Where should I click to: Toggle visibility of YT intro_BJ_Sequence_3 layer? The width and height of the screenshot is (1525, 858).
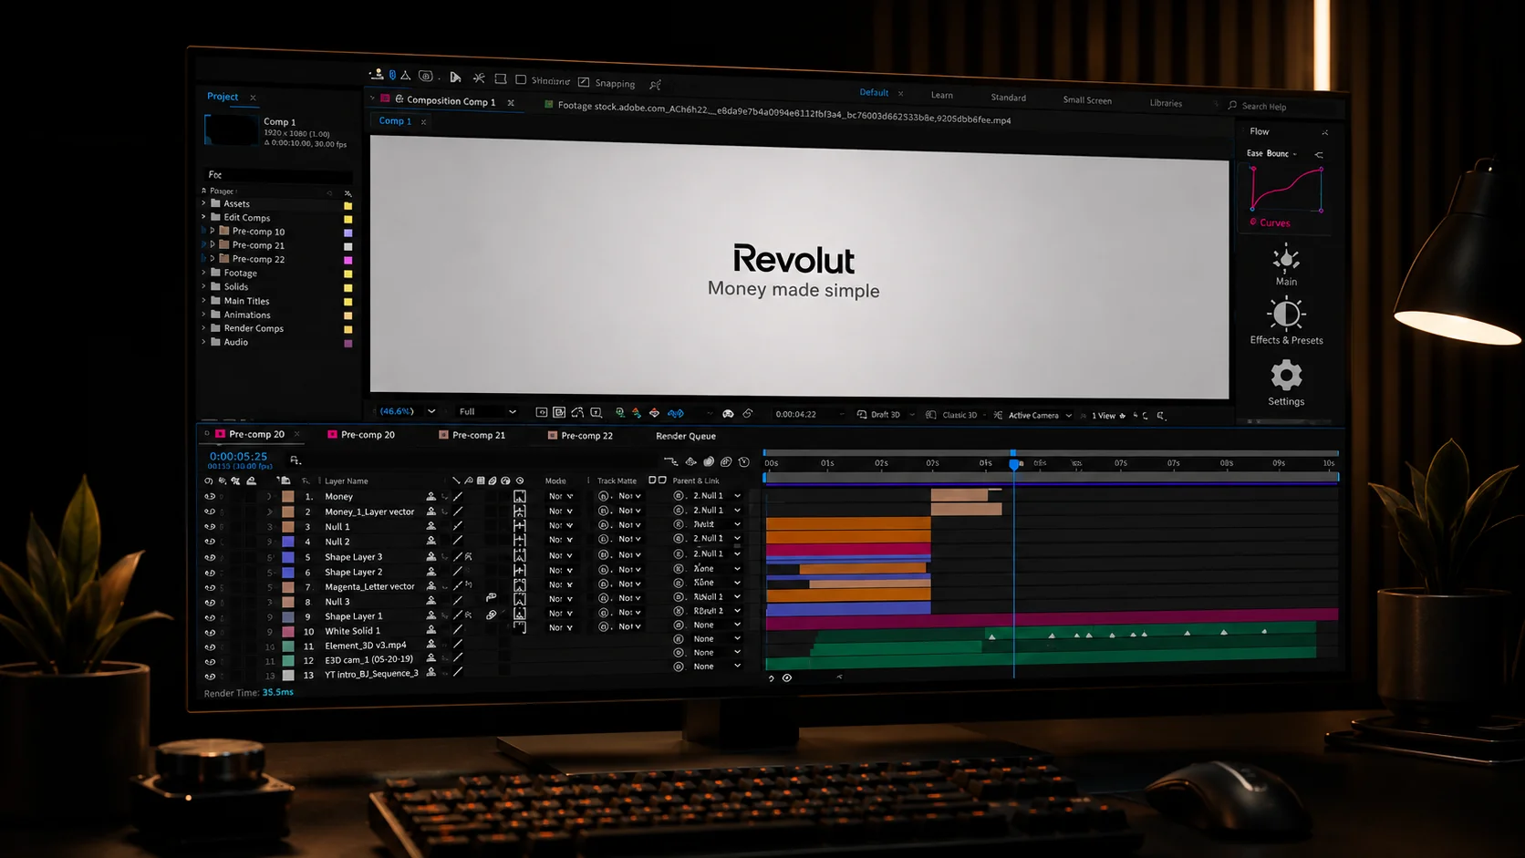[x=210, y=677]
